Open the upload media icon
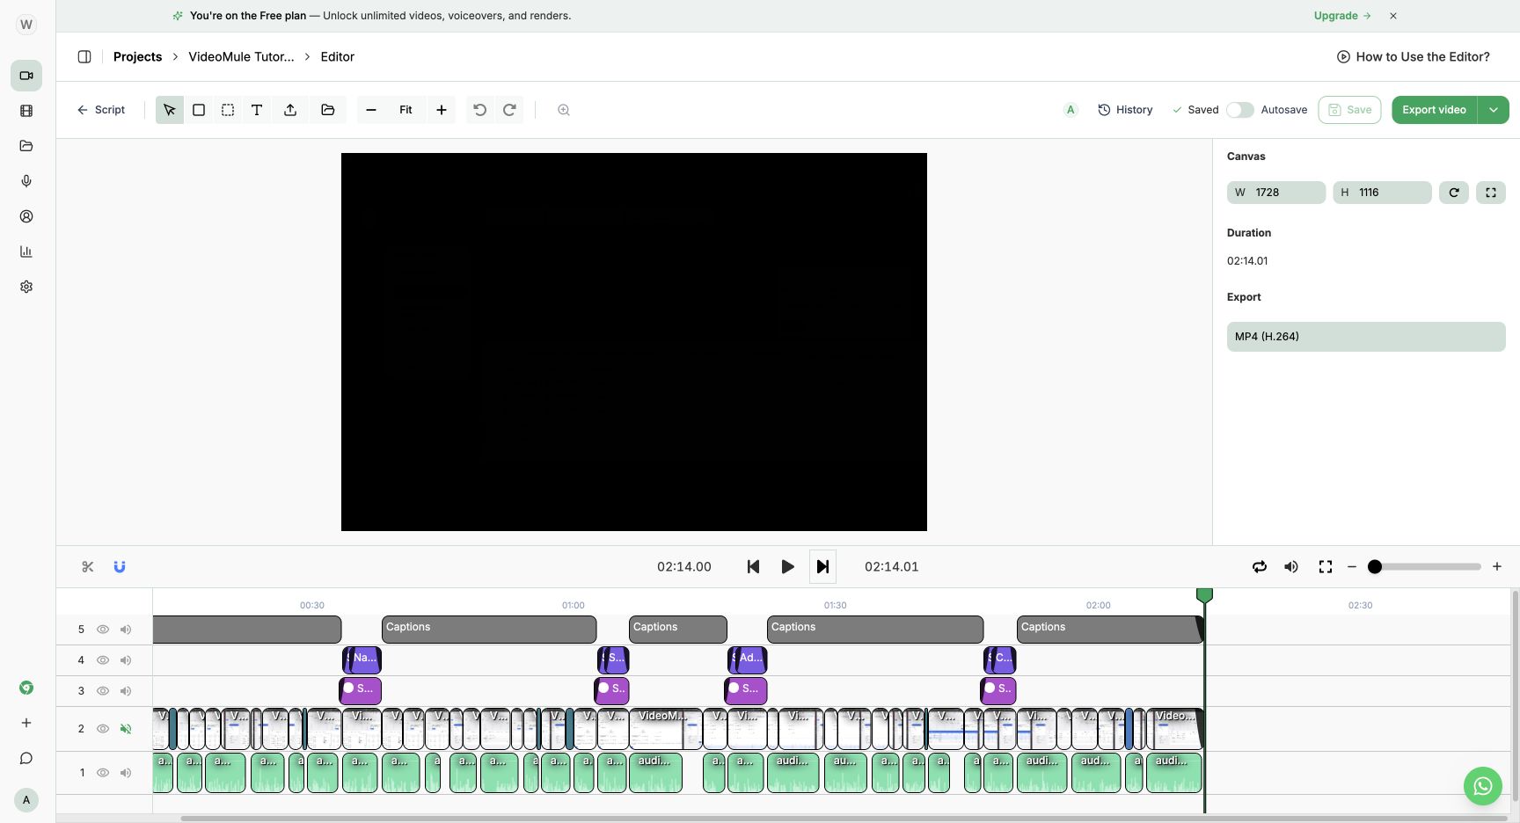Viewport: 1520px width, 823px height. coord(290,110)
